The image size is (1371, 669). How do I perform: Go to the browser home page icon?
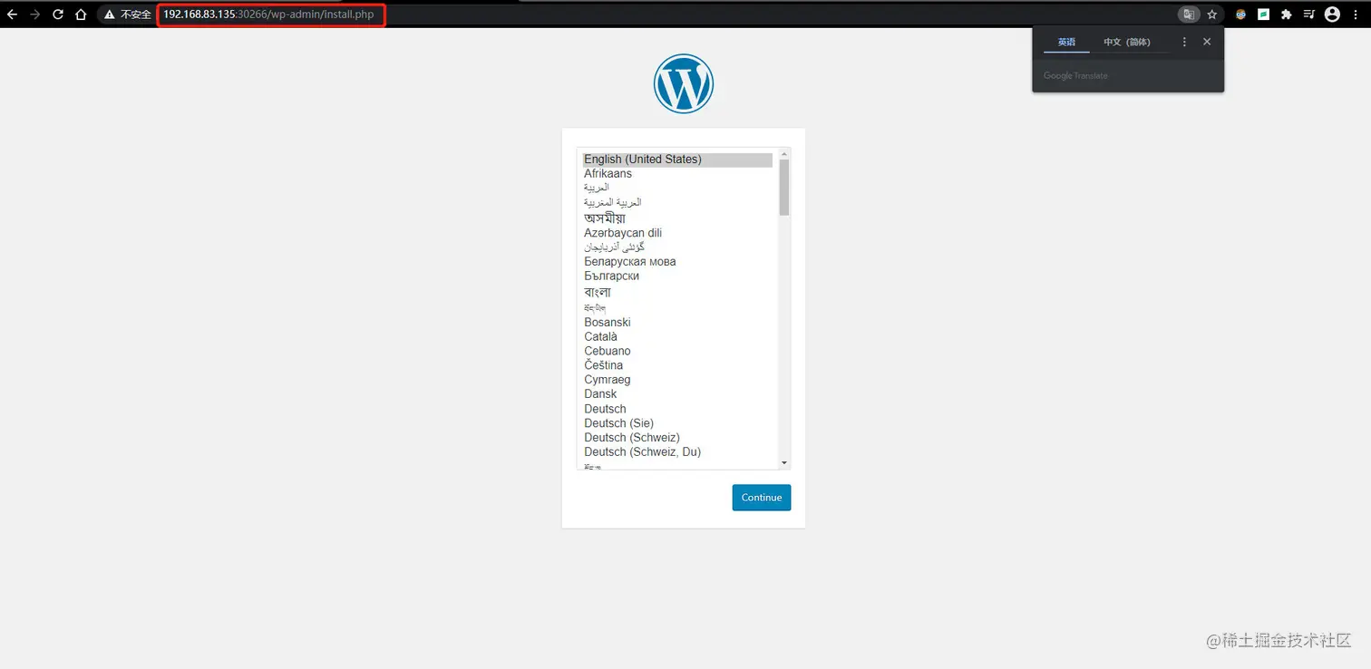[81, 15]
